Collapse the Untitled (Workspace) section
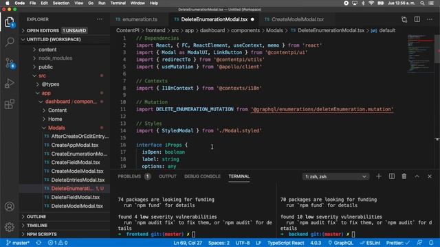The height and width of the screenshot is (247, 440). click(x=54, y=40)
